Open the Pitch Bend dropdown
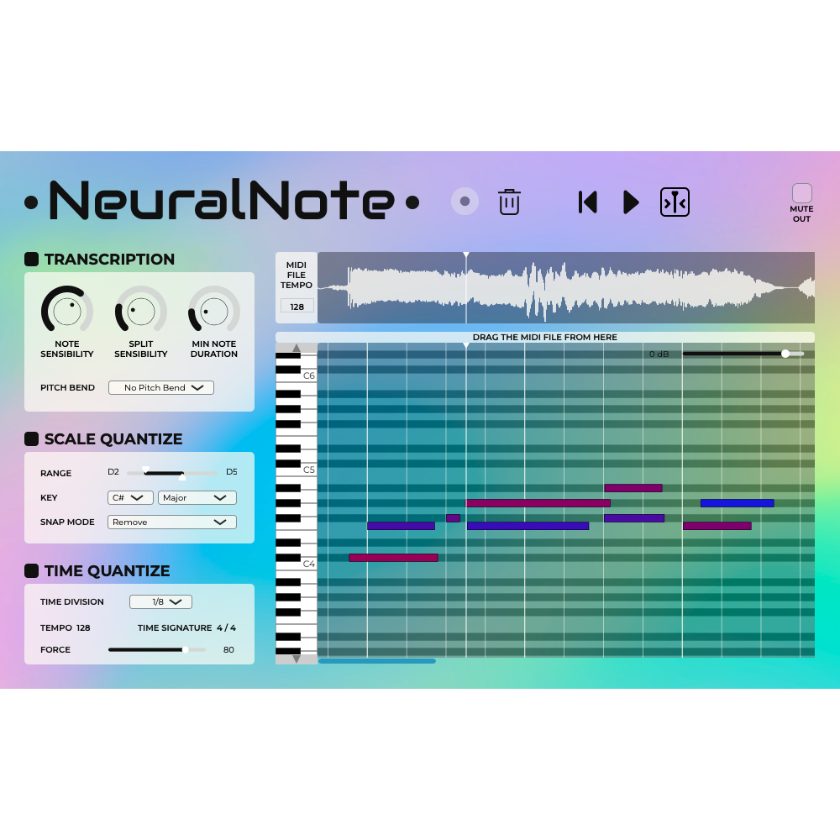 [x=160, y=387]
